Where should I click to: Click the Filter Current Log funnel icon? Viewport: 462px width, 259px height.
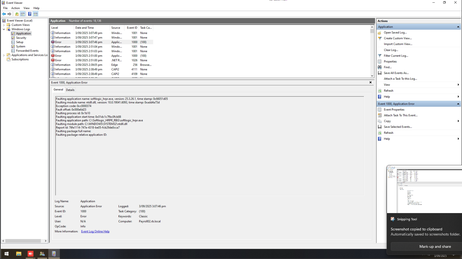(x=380, y=56)
